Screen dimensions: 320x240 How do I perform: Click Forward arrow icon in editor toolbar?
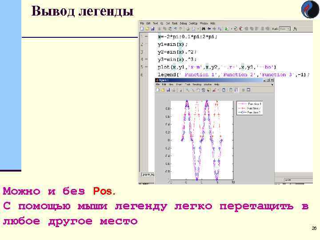(x=215, y=29)
